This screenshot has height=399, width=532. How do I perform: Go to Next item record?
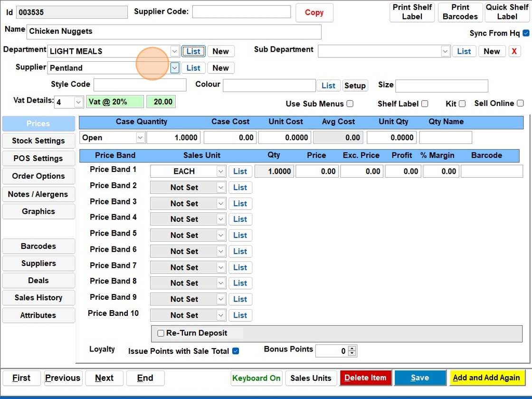(x=104, y=378)
